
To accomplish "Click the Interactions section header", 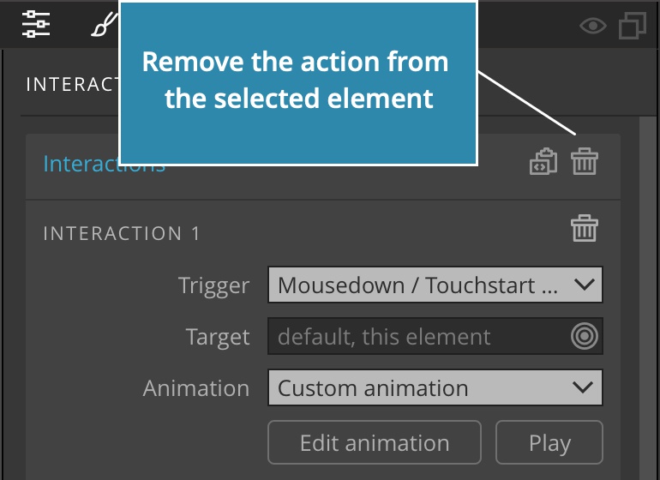I will point(105,164).
